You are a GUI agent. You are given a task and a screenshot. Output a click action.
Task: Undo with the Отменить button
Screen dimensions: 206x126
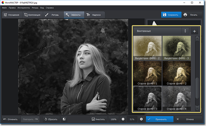pos(10,119)
